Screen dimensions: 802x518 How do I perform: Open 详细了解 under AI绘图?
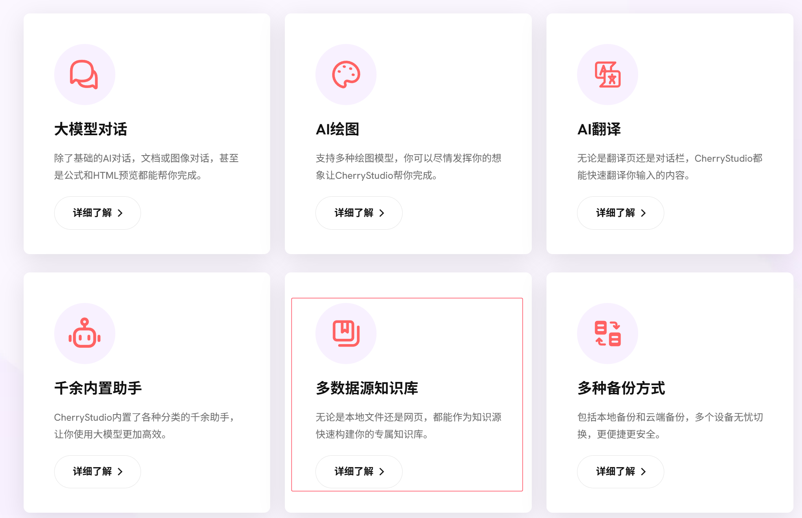[x=359, y=213]
